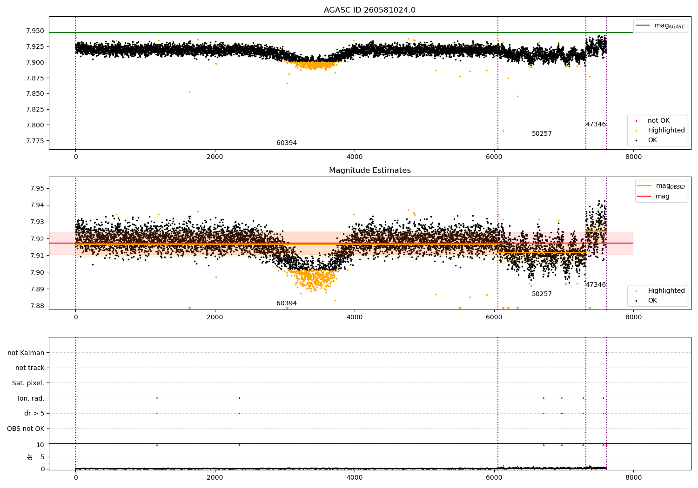The height and width of the screenshot is (488, 698).
Task: Click the 7.94 y-axis tick label
Action: [37, 205]
